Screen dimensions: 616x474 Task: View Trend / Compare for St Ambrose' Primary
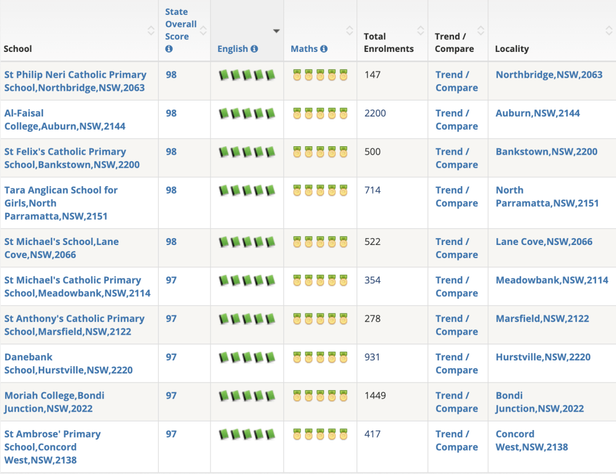pyautogui.click(x=456, y=441)
